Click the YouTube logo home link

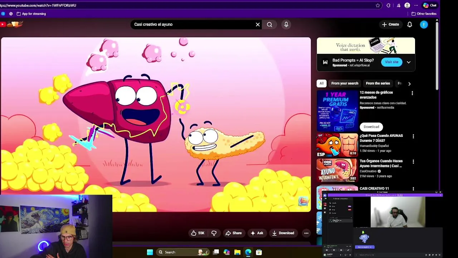point(11,24)
